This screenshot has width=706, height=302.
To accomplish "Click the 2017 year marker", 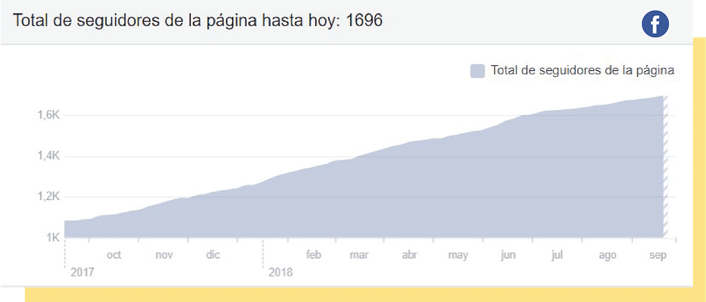I will [81, 272].
